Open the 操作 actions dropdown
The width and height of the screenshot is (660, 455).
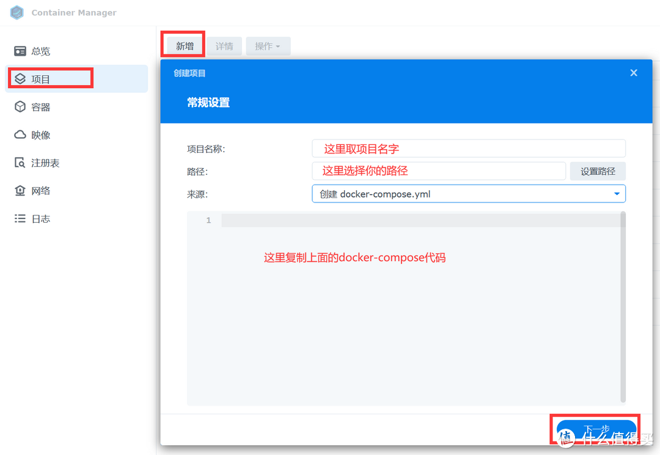pyautogui.click(x=268, y=46)
